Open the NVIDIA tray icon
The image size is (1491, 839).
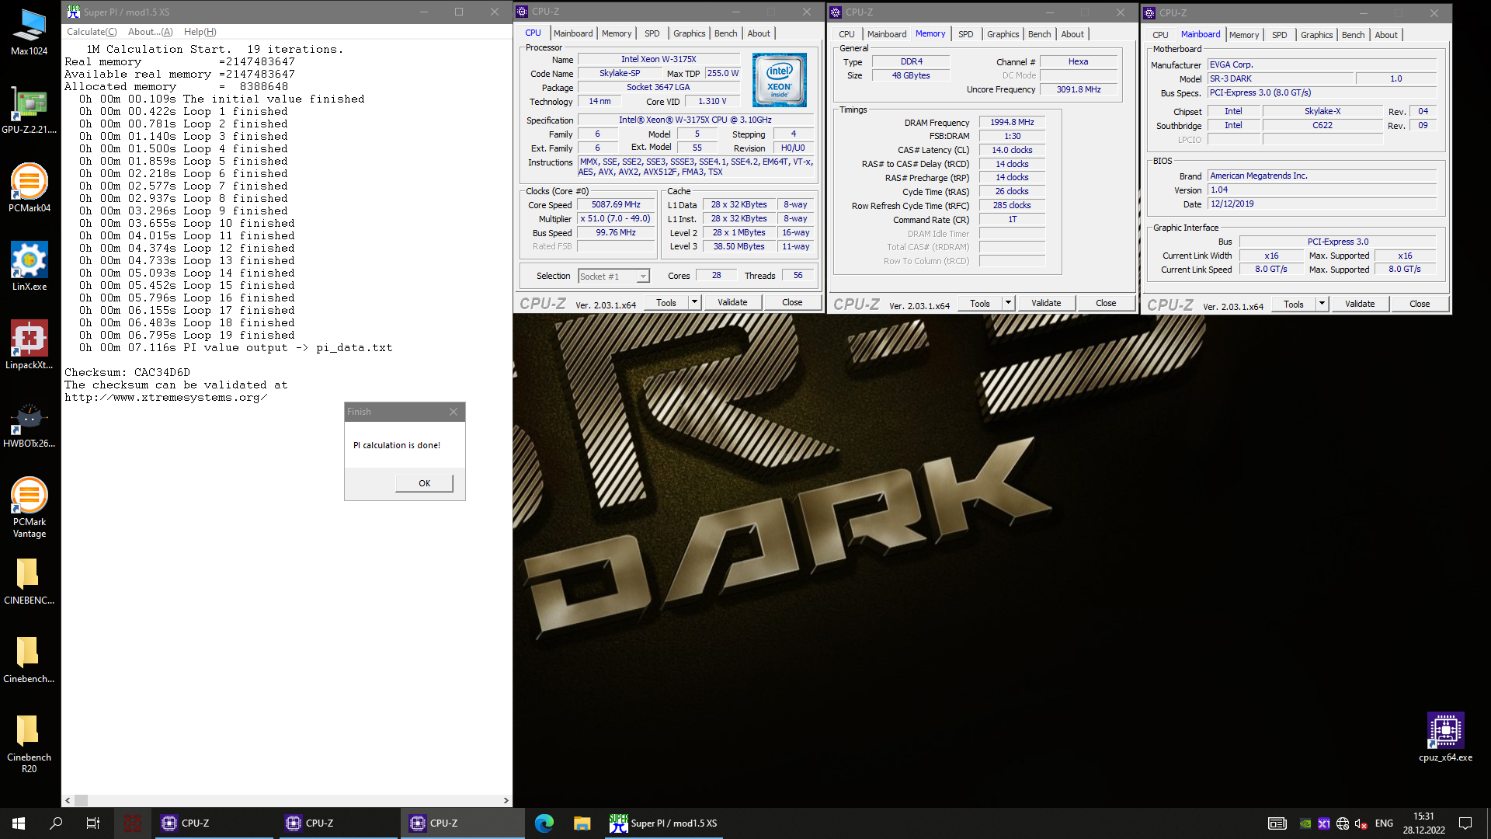click(x=1305, y=823)
